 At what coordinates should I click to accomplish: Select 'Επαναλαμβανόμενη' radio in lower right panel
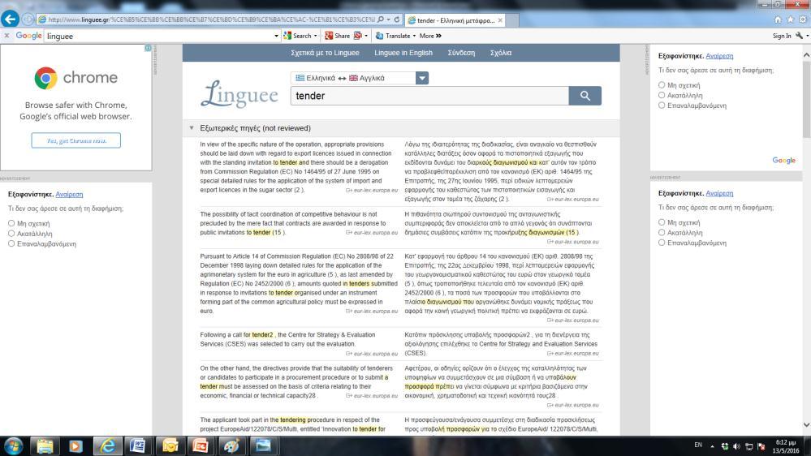662,243
